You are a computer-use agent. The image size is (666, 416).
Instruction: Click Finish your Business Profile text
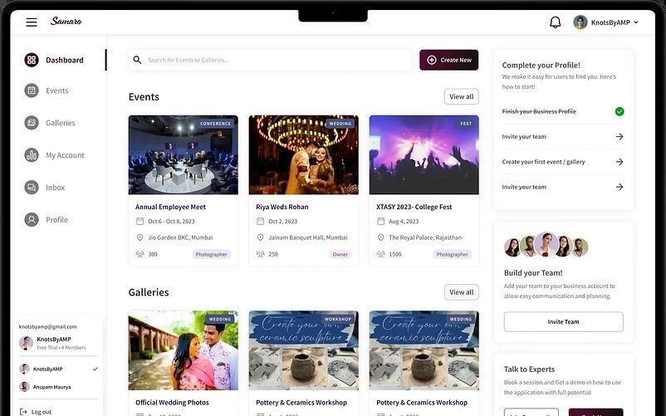tap(539, 111)
